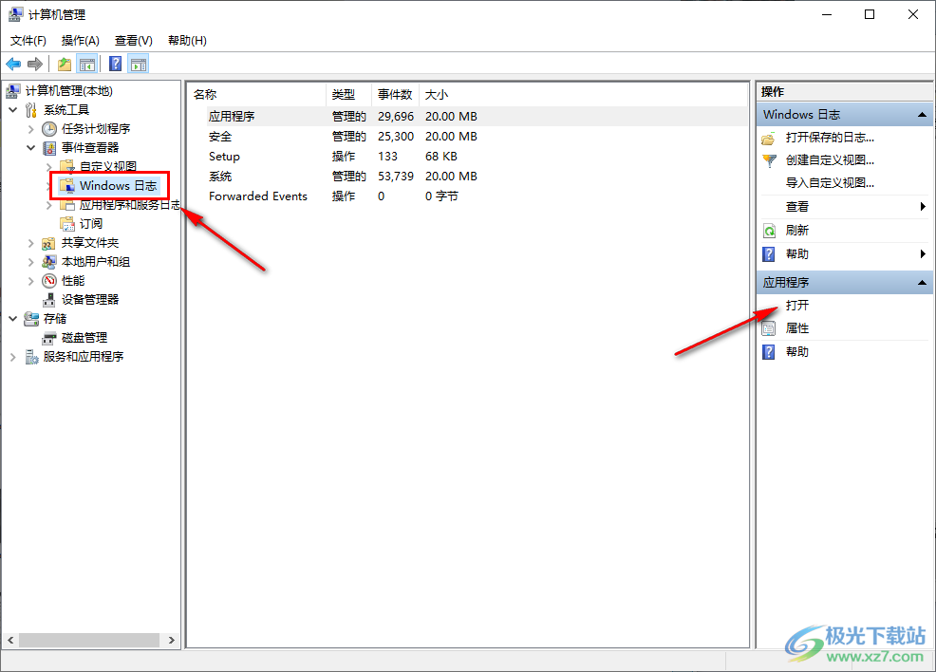Toggle the Show/Hide Console Tree toolbar icon
Viewport: 936px width, 672px height.
point(87,64)
